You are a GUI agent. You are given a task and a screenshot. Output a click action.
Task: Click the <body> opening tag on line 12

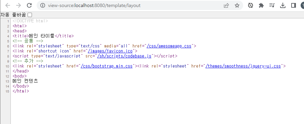coord(20,76)
